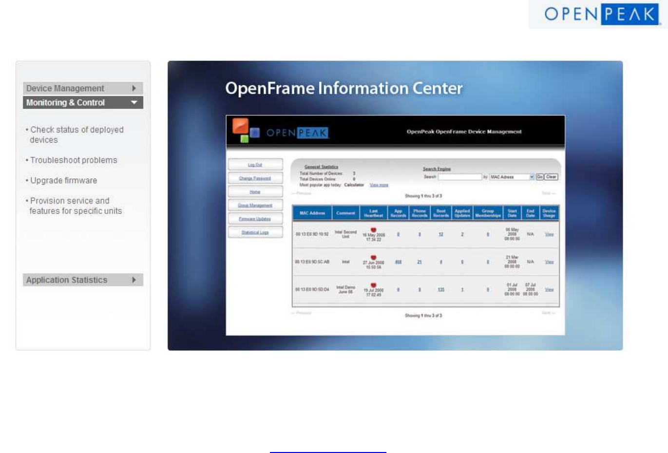Expand the Device Management section
The width and height of the screenshot is (668, 453).
pyautogui.click(x=83, y=88)
